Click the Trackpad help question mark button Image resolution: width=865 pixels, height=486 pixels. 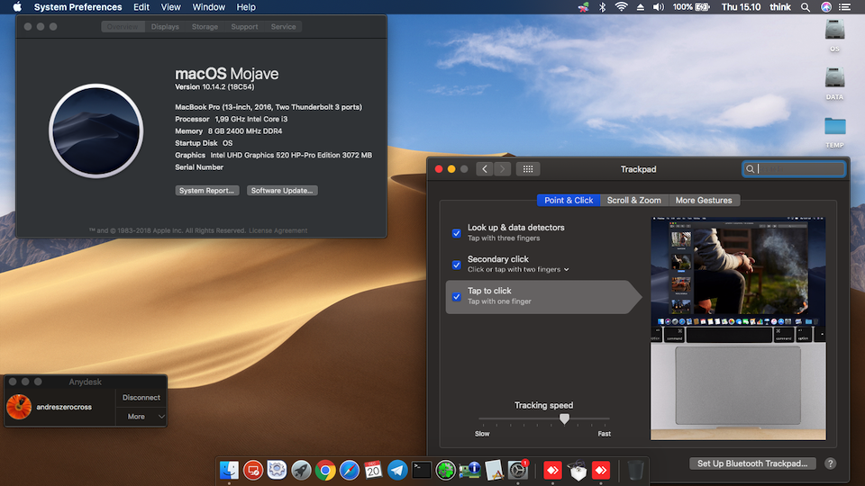pyautogui.click(x=830, y=463)
